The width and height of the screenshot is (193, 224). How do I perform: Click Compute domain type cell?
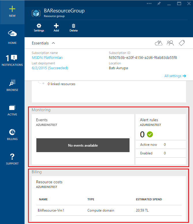click(101, 210)
